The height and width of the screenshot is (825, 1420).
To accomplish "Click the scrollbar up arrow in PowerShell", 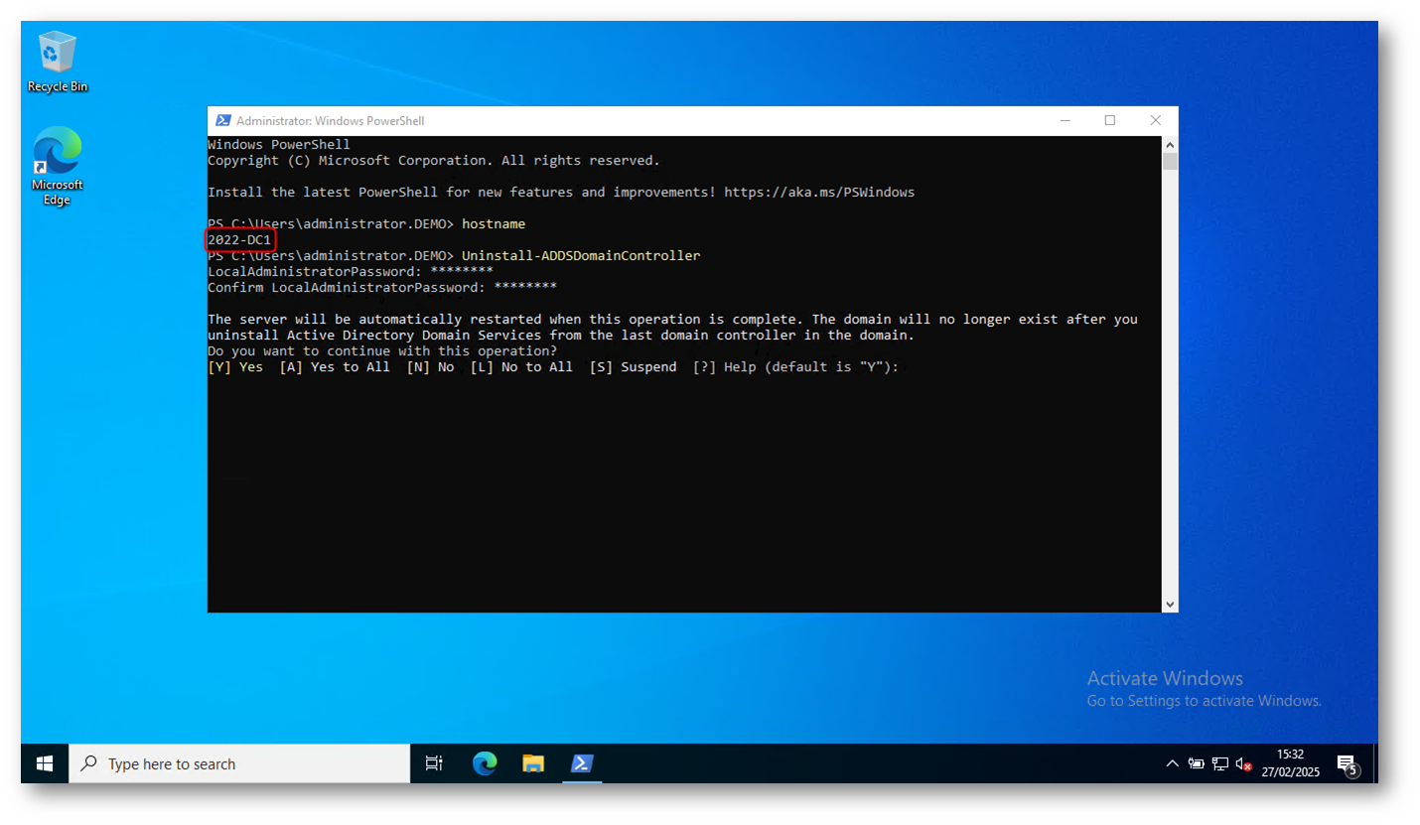I will click(x=1170, y=145).
